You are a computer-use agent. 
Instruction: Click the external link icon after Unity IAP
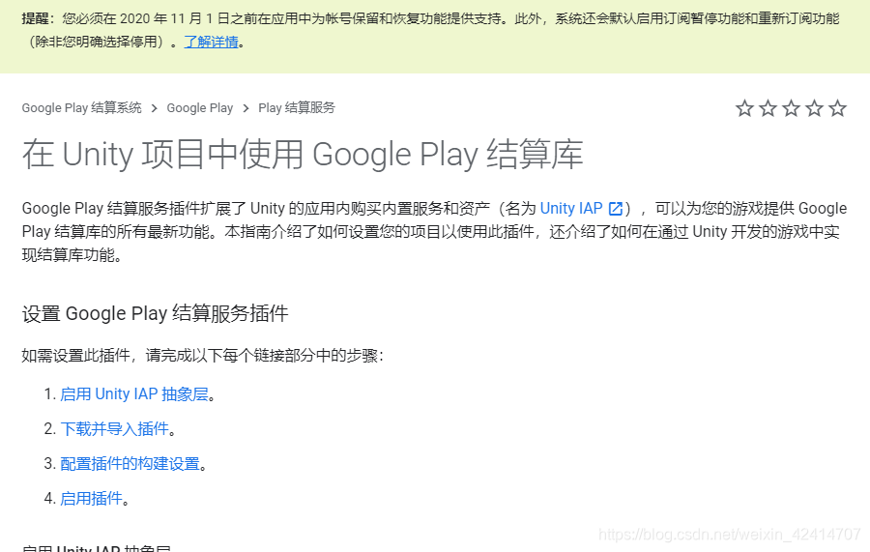[616, 209]
